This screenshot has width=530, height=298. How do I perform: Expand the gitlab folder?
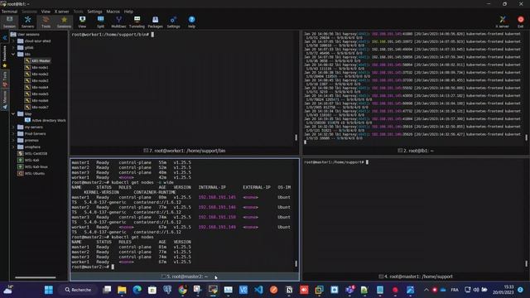(x=13, y=48)
